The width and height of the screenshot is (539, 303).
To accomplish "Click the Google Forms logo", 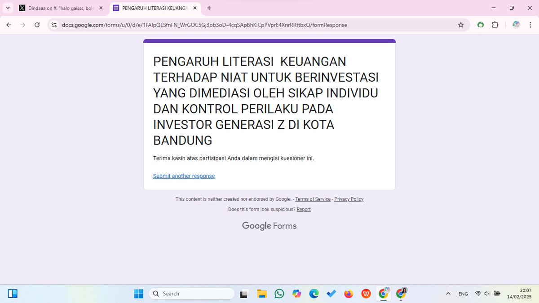I will click(x=269, y=226).
